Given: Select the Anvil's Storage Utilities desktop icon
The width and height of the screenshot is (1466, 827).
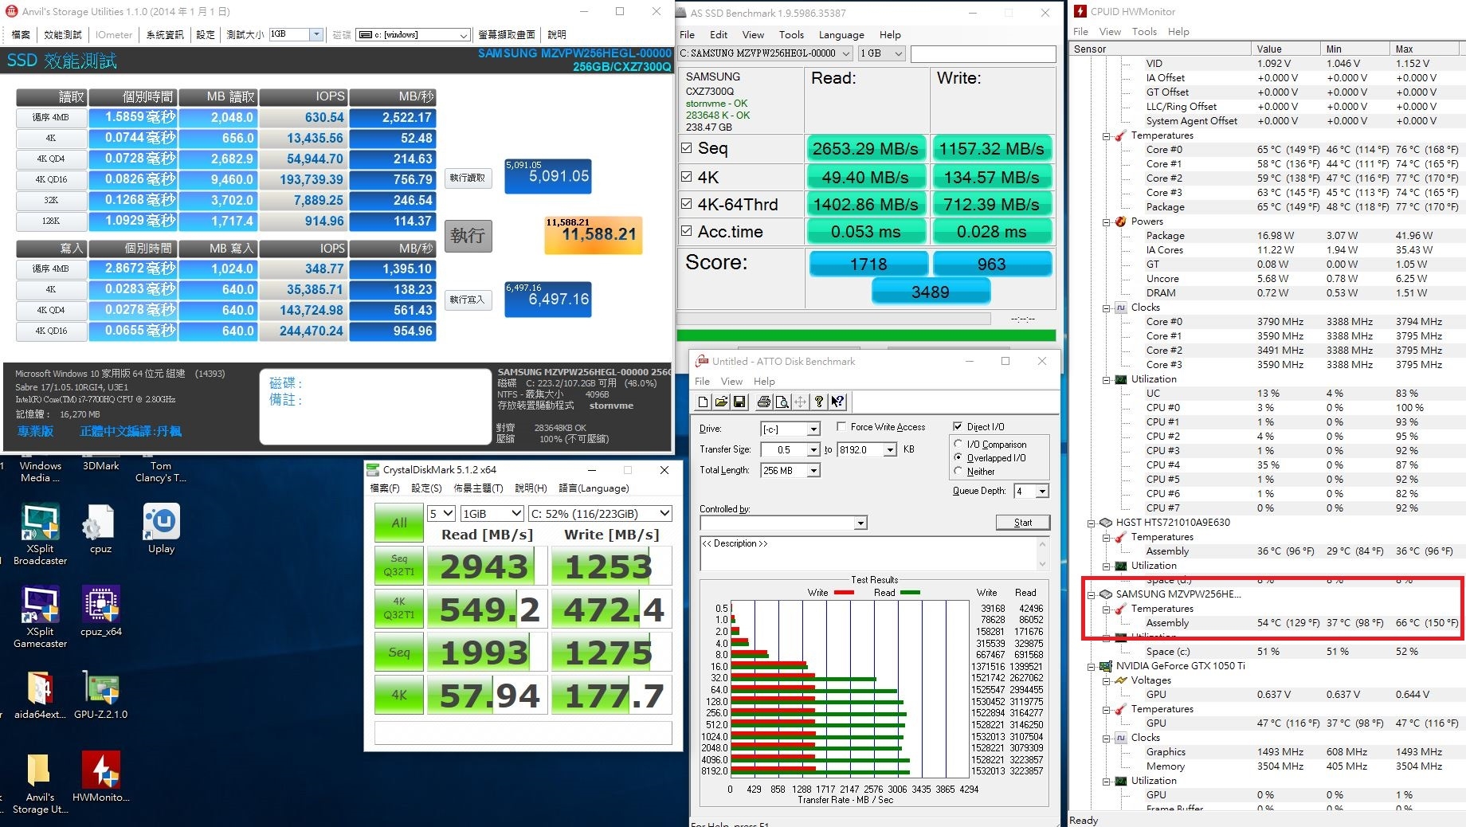Looking at the screenshot, I should tap(40, 783).
